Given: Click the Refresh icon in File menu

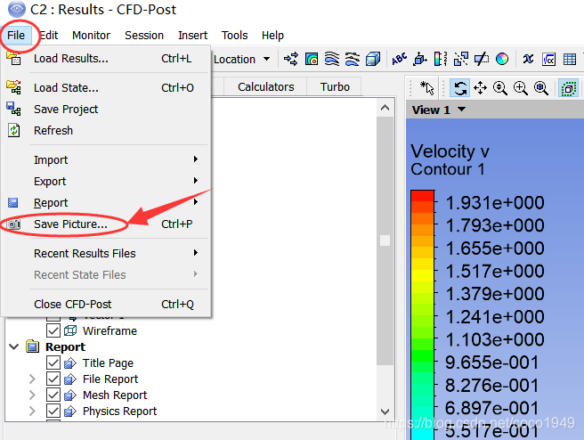Looking at the screenshot, I should click(x=13, y=130).
